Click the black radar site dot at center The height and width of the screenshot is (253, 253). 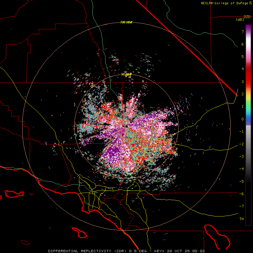coord(127,126)
